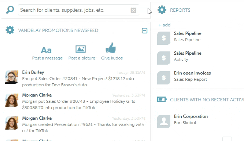Click the Post a message Aa icon

pos(46,50)
